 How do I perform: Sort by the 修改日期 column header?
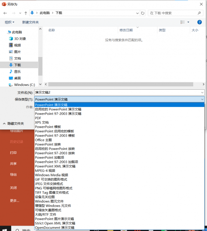pyautogui.click(x=126, y=30)
